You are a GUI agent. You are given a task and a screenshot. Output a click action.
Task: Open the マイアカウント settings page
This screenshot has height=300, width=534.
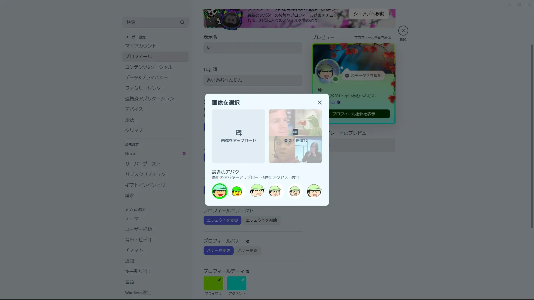[x=140, y=46]
